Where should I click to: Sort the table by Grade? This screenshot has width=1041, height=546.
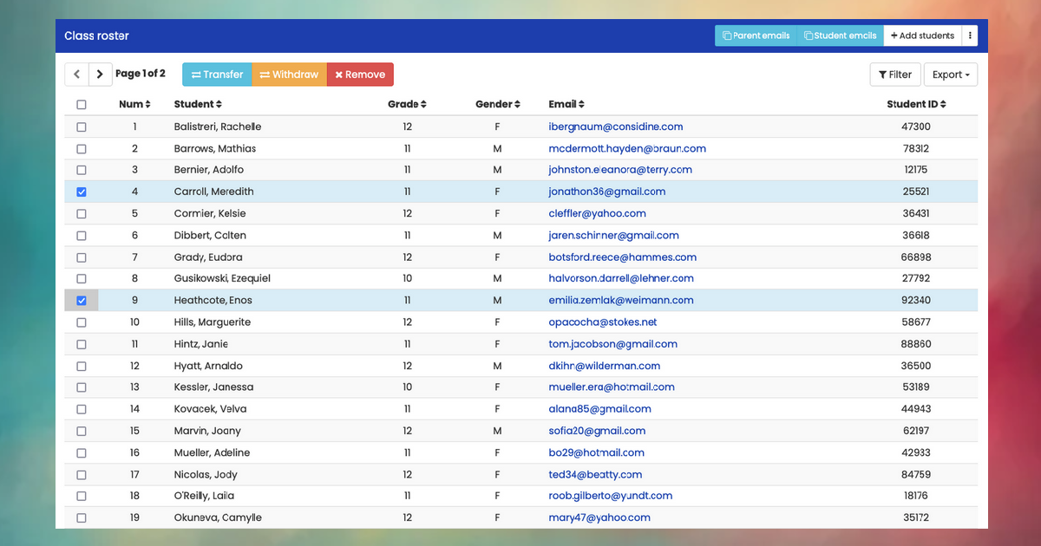407,104
